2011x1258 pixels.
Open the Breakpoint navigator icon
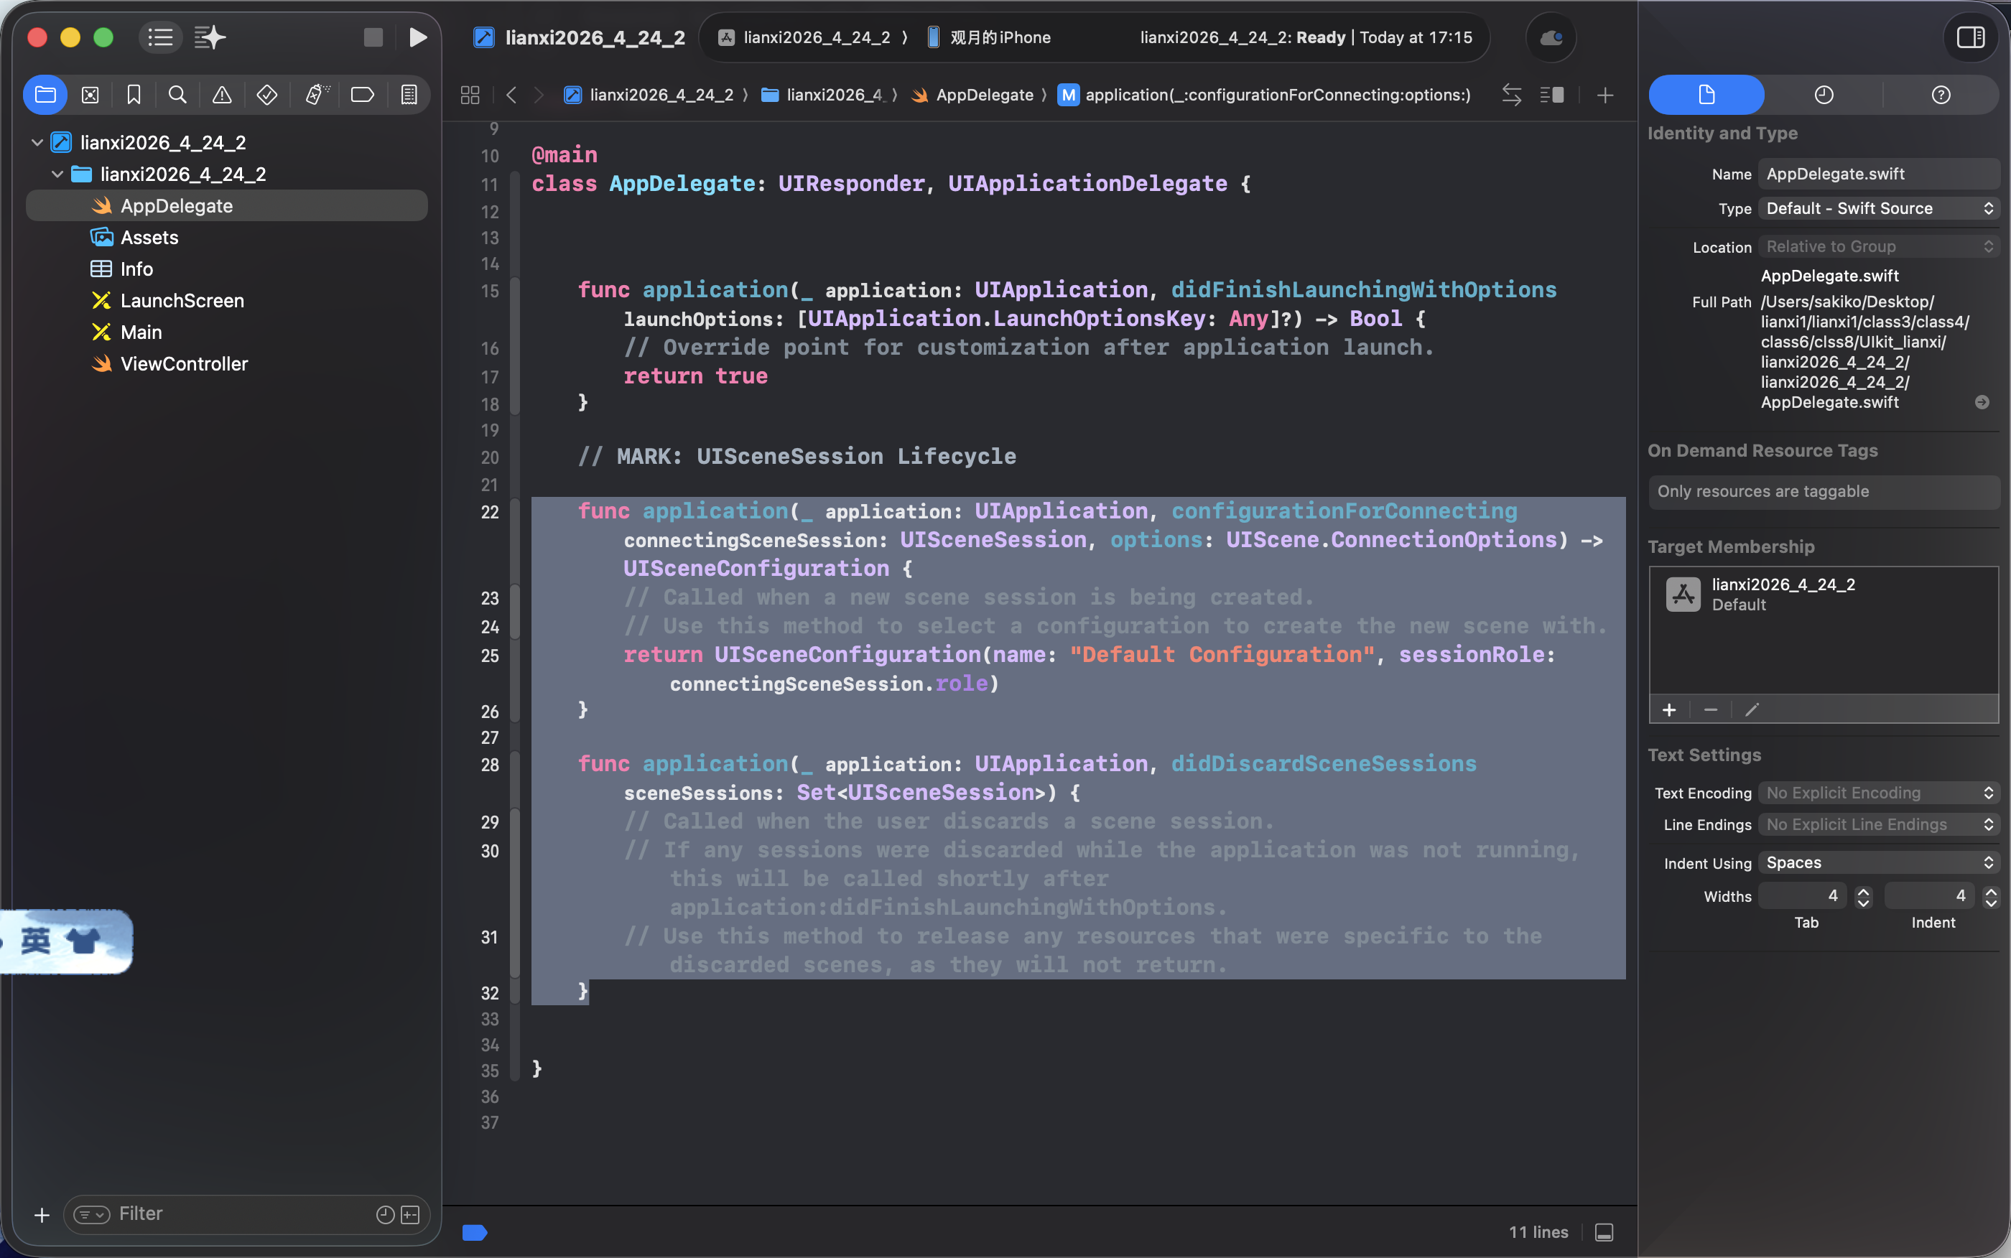click(x=362, y=95)
